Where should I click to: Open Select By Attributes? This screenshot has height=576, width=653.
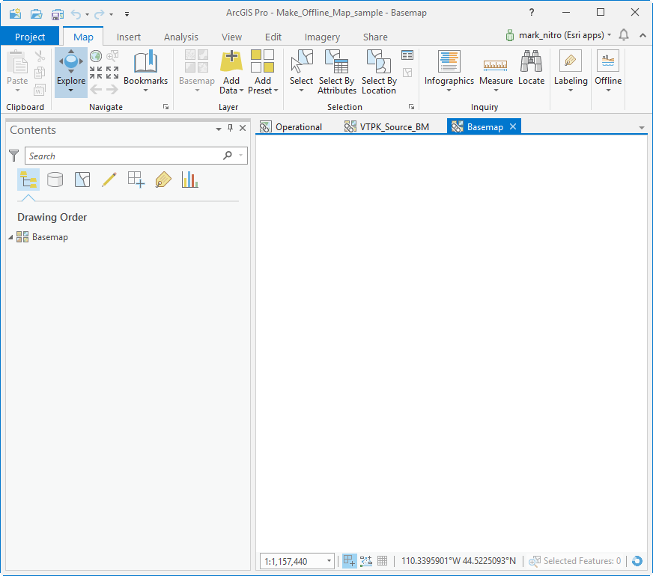click(x=336, y=72)
